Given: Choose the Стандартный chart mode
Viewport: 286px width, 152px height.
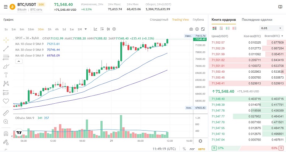Looking at the screenshot, I should pyautogui.click(x=159, y=20).
